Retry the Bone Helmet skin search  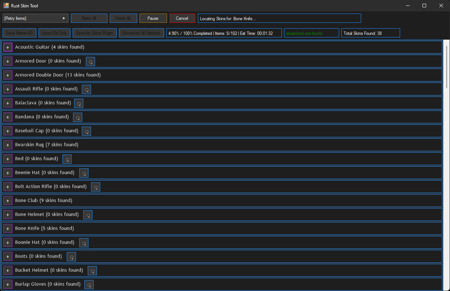88,215
